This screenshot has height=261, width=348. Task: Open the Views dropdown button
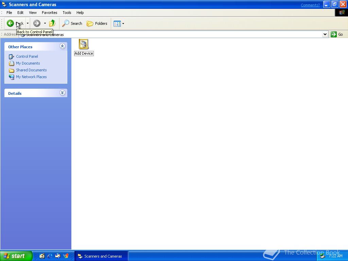(119, 23)
